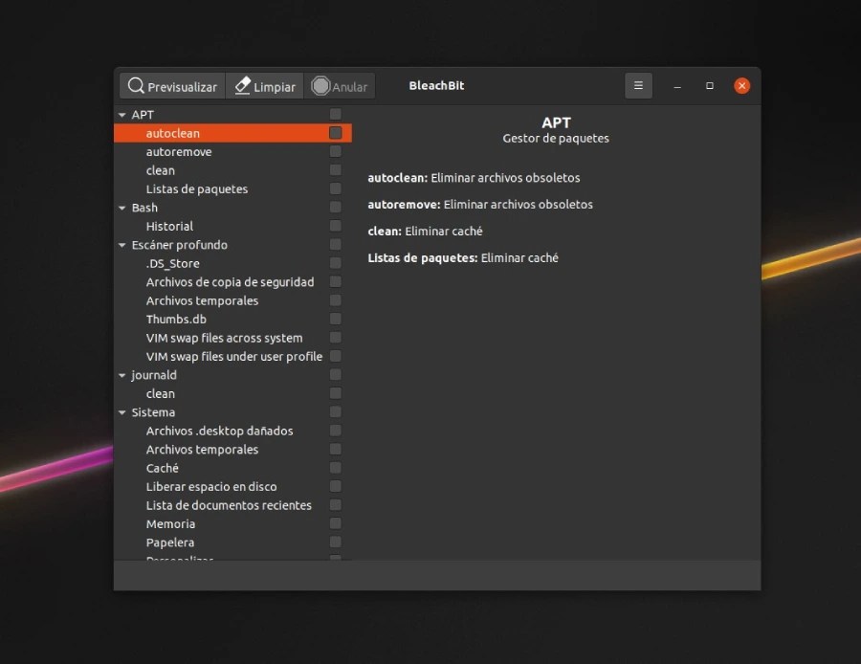Collapse the journald category
The image size is (861, 664).
pos(122,375)
